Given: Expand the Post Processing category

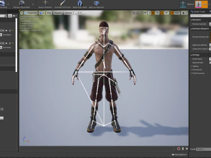Looking at the screenshot, I should coord(191,73).
